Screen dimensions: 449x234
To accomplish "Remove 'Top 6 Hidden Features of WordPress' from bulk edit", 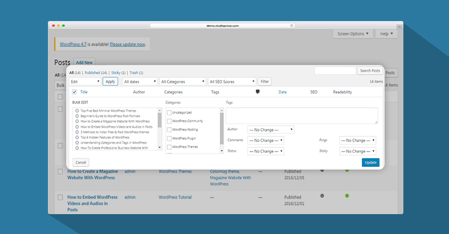I will [x=77, y=137].
